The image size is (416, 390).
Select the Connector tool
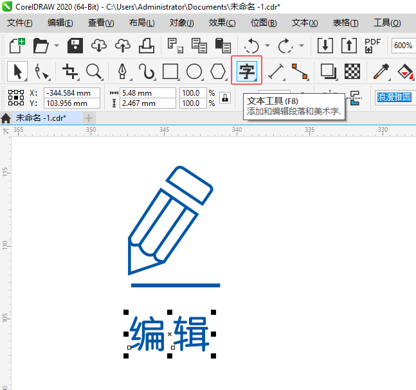[x=300, y=71]
